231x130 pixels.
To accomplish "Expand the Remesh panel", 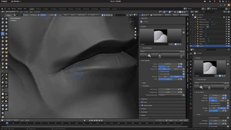I will [x=144, y=109].
